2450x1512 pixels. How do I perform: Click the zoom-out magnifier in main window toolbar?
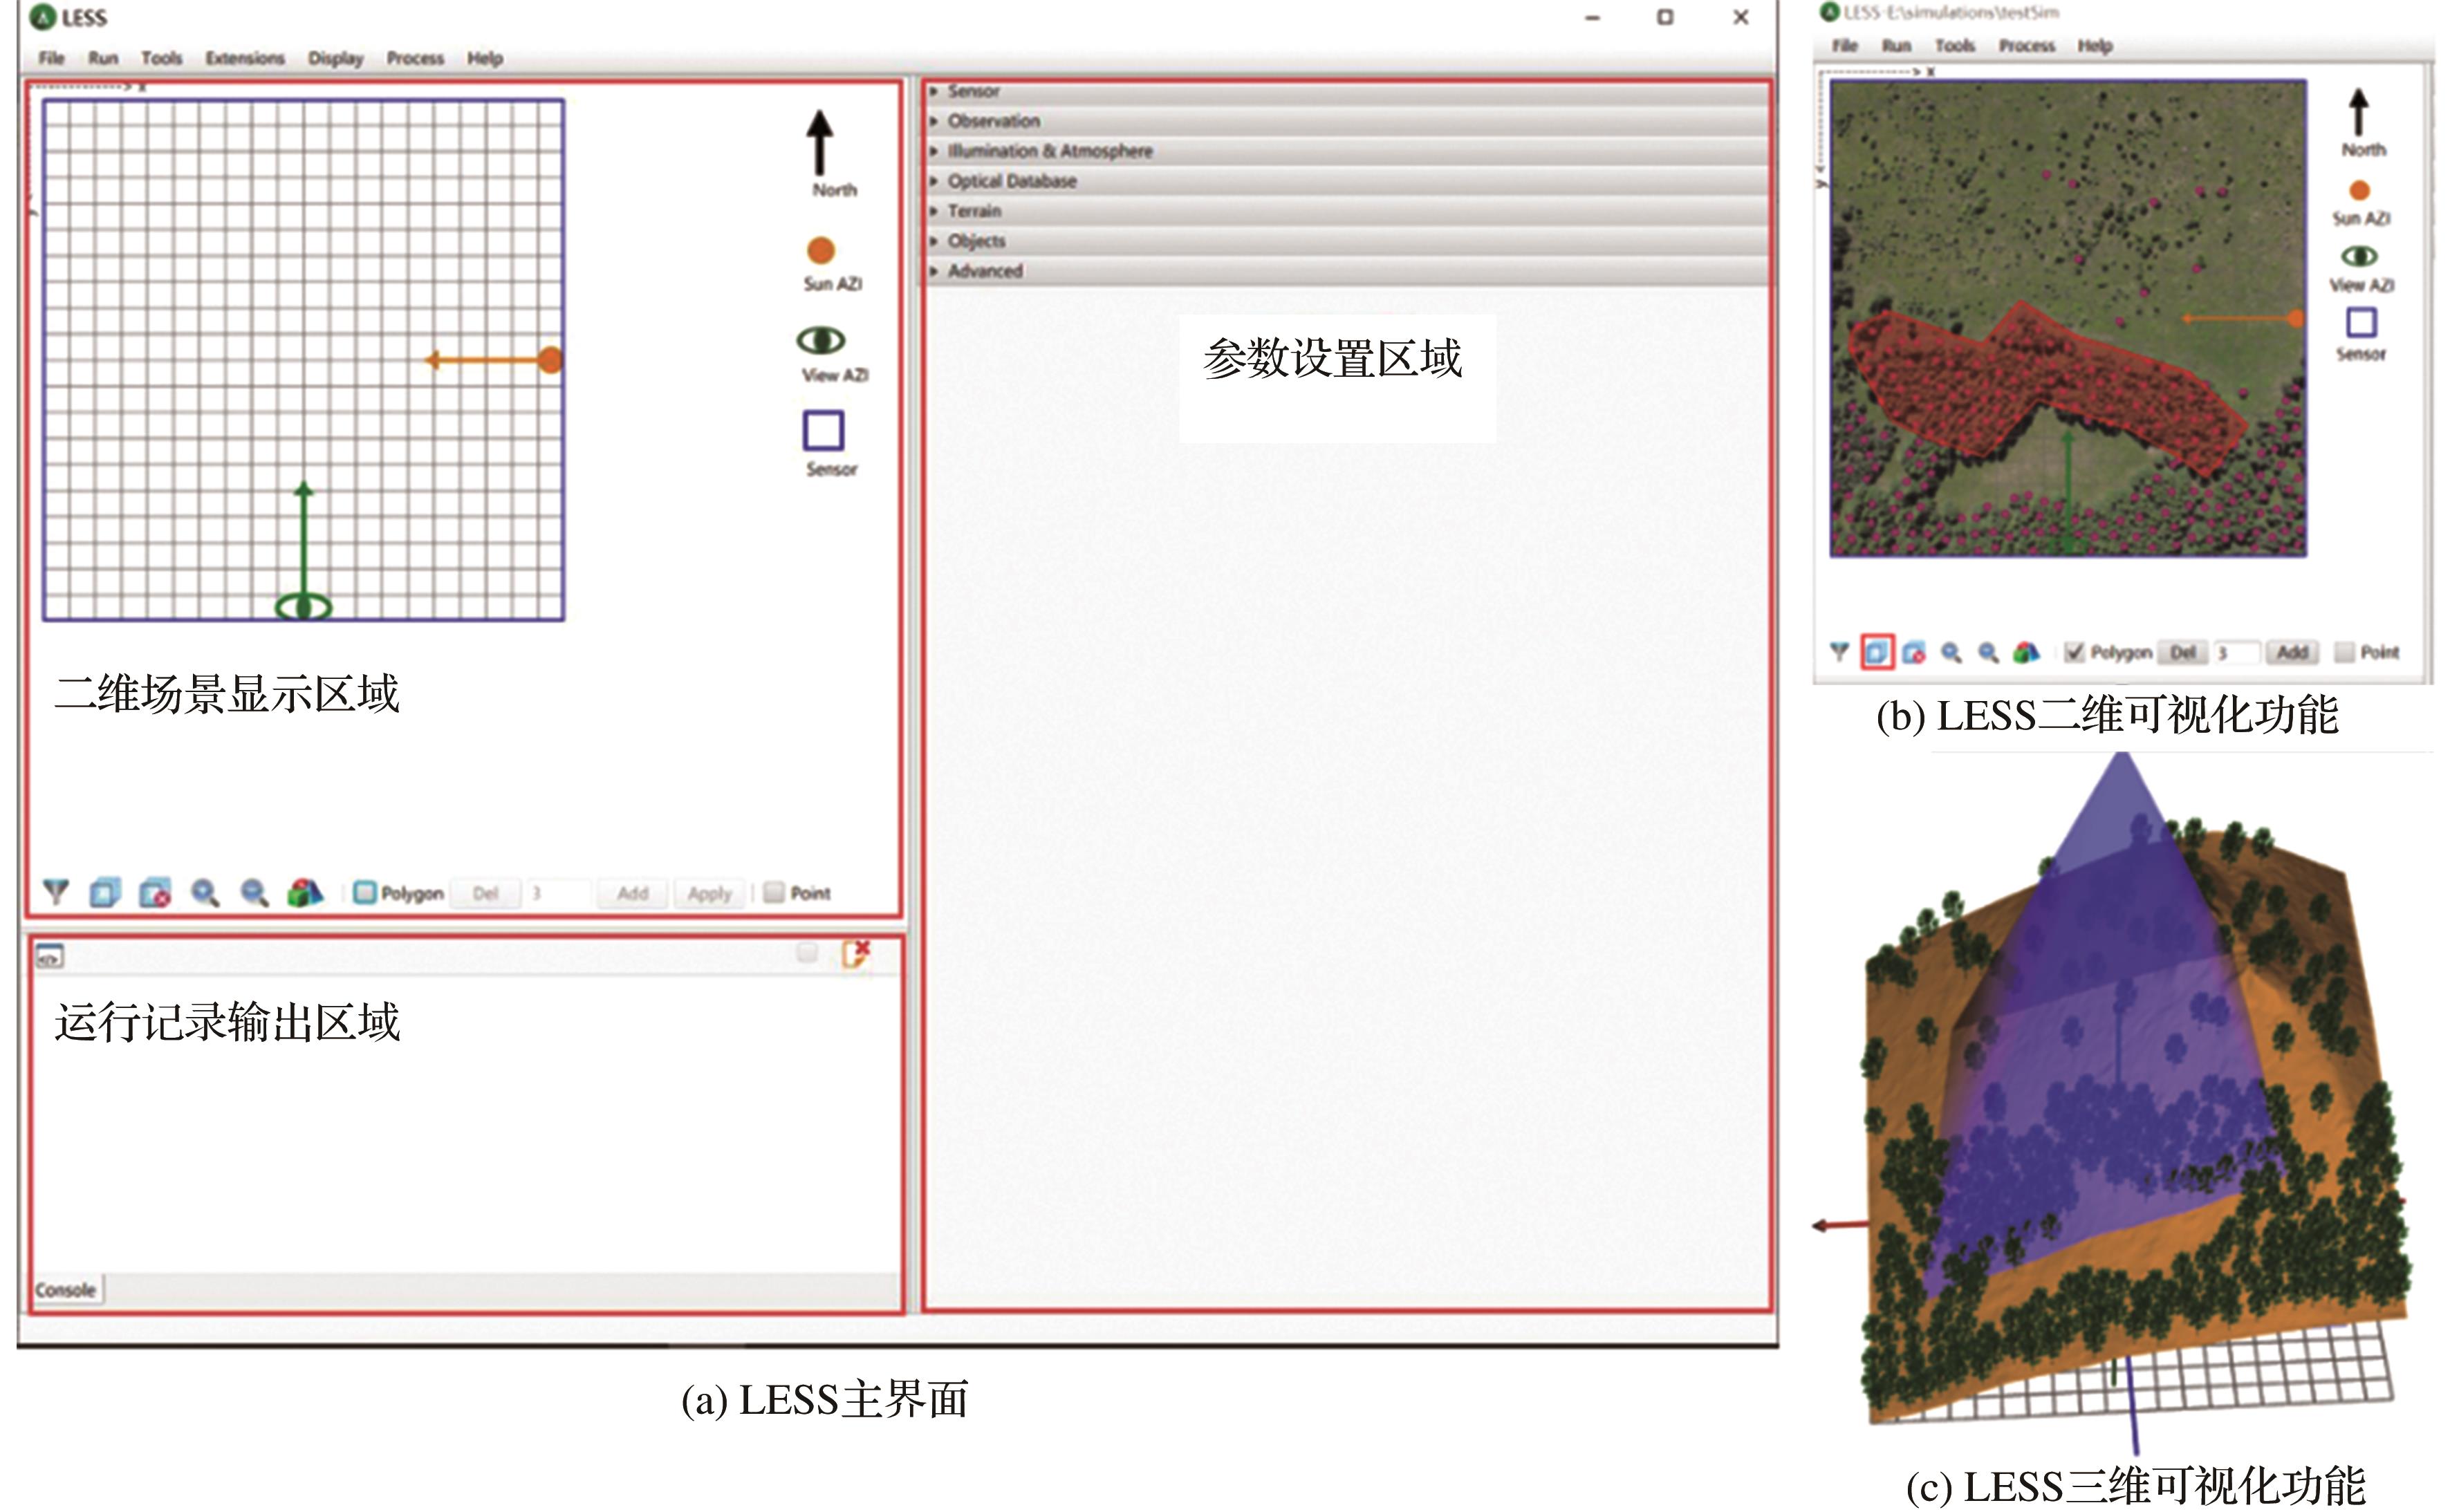(255, 892)
